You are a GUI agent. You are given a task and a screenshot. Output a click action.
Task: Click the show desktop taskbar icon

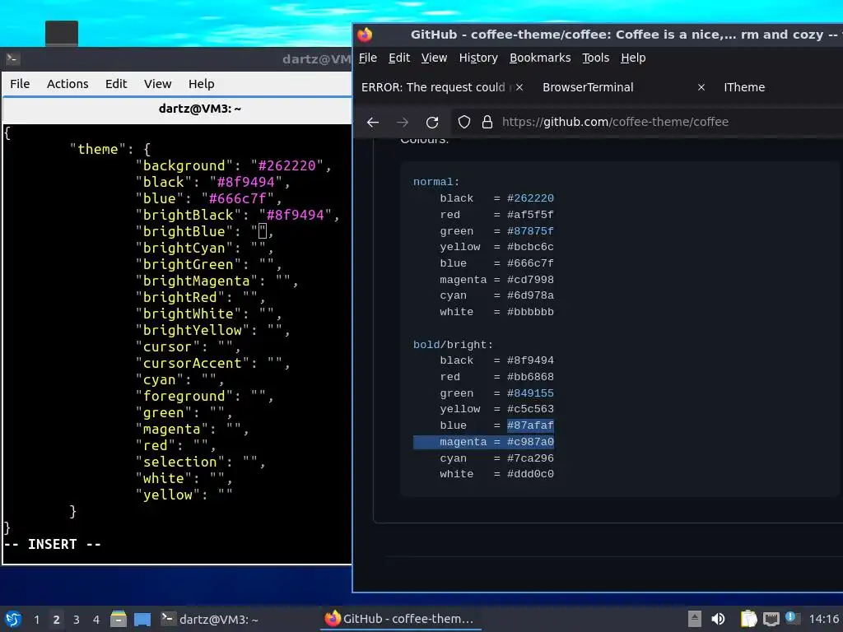142,619
